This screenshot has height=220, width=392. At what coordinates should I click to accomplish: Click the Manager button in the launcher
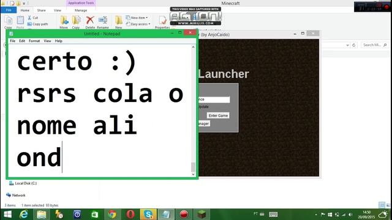pyautogui.click(x=204, y=123)
